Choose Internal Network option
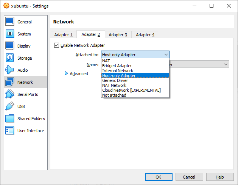The width and height of the screenshot is (238, 185). point(135,71)
